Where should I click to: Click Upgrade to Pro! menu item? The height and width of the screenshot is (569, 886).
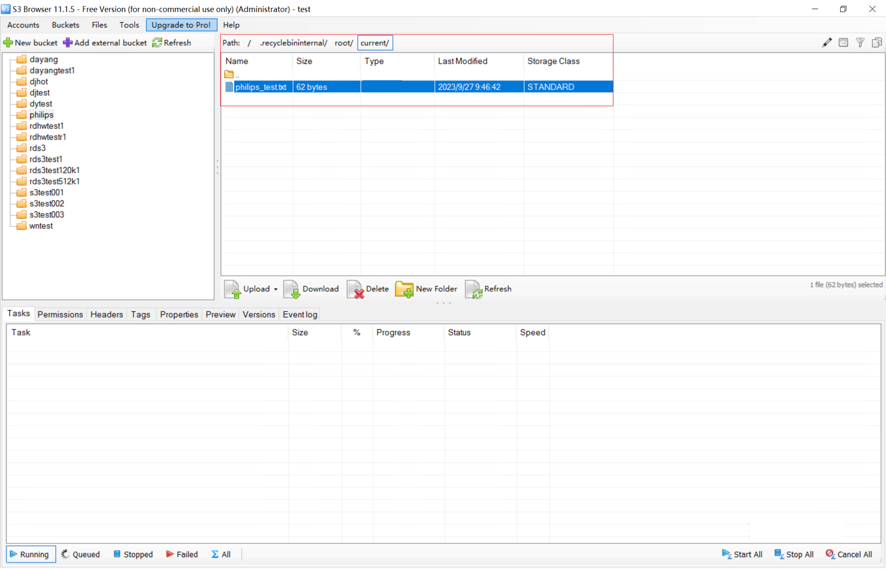(x=181, y=25)
